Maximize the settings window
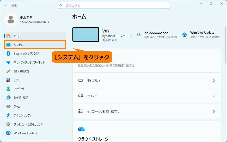This screenshot has width=227, height=142. [211, 4]
